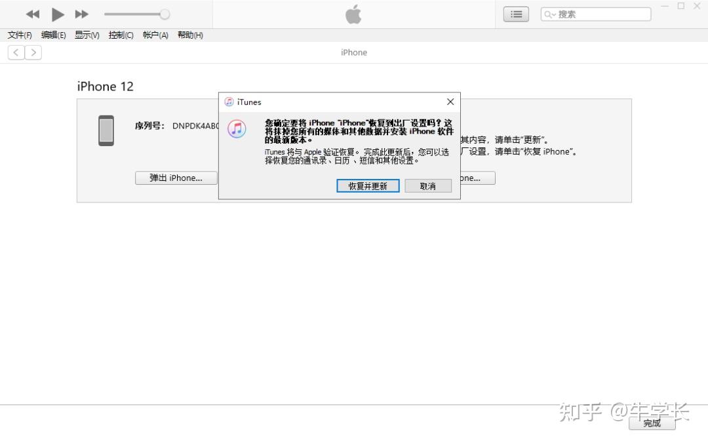The height and width of the screenshot is (441, 708).
Task: Open the list view icon button
Action: click(516, 14)
